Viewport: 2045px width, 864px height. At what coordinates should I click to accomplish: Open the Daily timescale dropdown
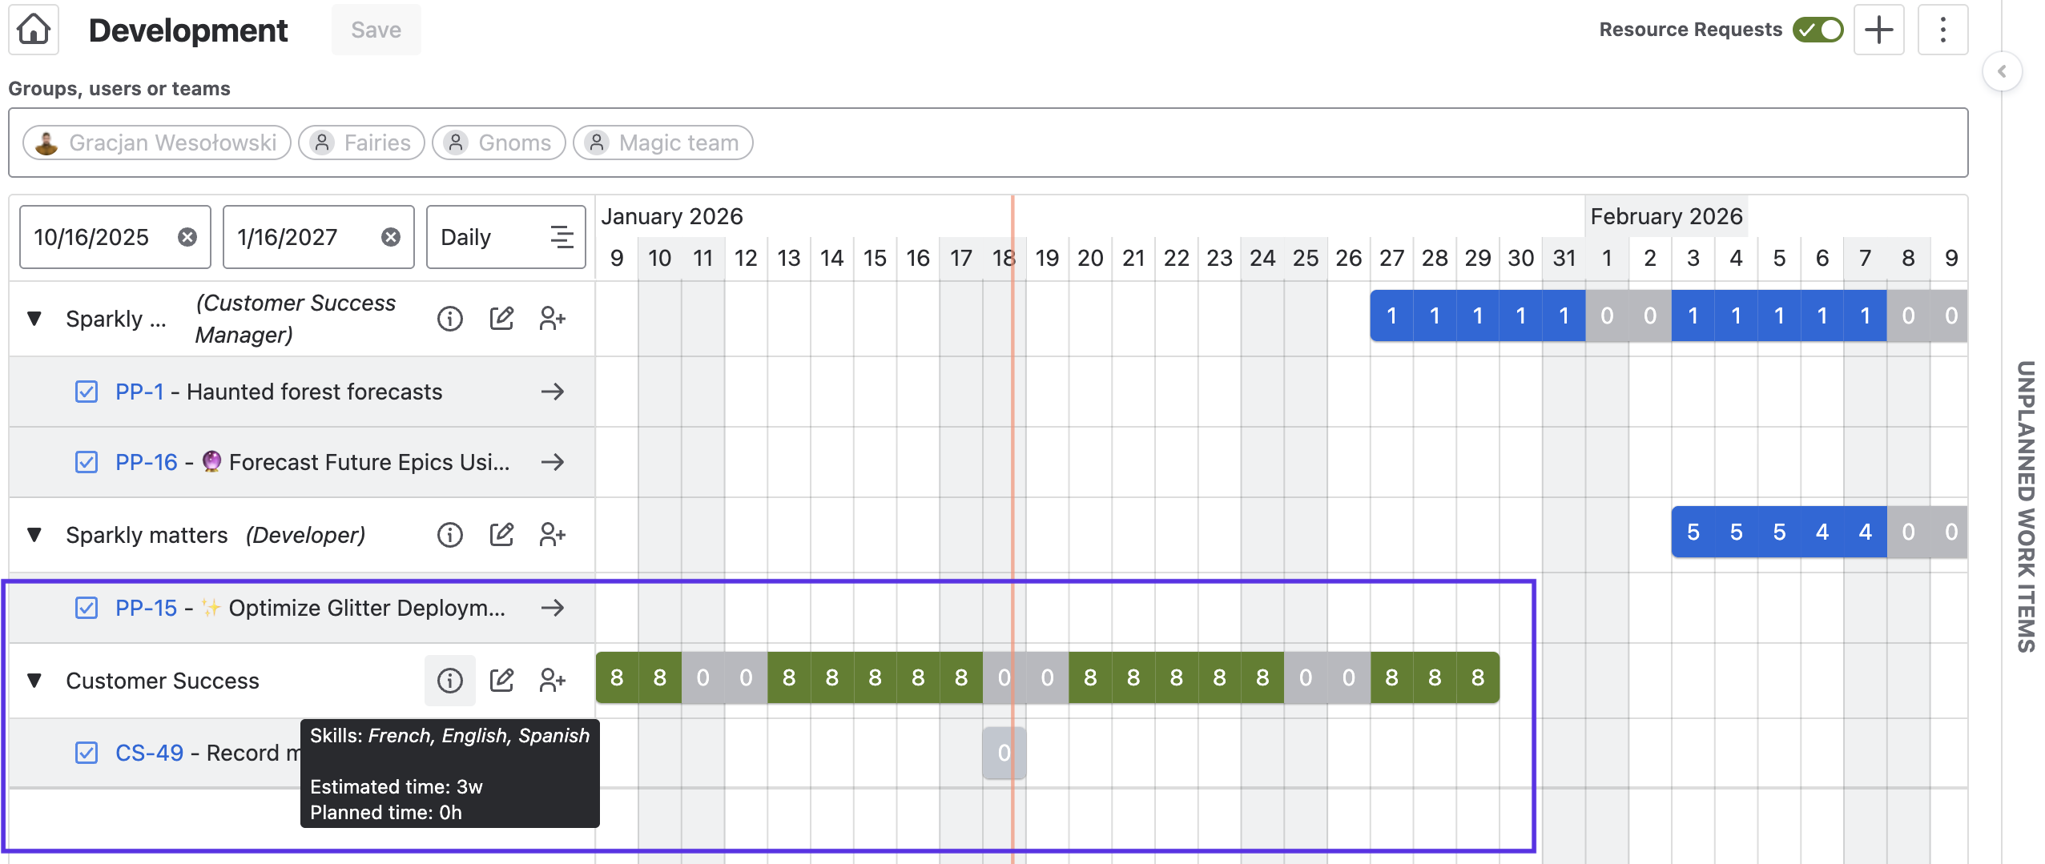click(x=505, y=237)
